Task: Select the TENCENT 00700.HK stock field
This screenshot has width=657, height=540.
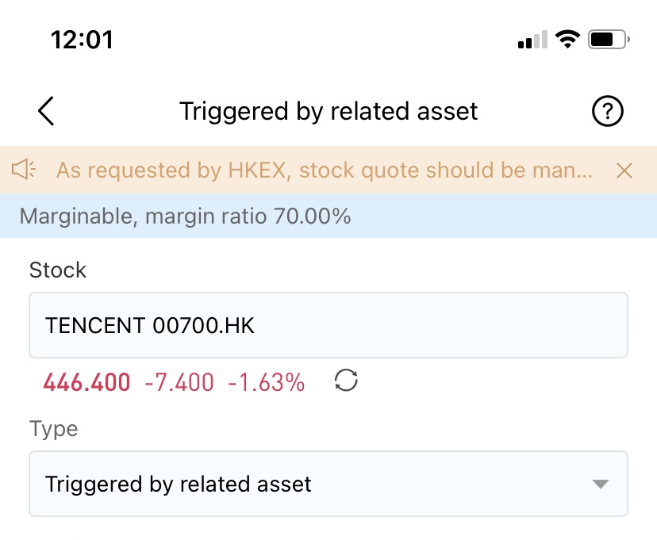Action: click(328, 325)
